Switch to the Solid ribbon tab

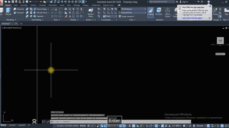pyautogui.click(x=15, y=5)
